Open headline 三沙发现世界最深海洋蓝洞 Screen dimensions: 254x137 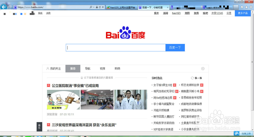84,125
